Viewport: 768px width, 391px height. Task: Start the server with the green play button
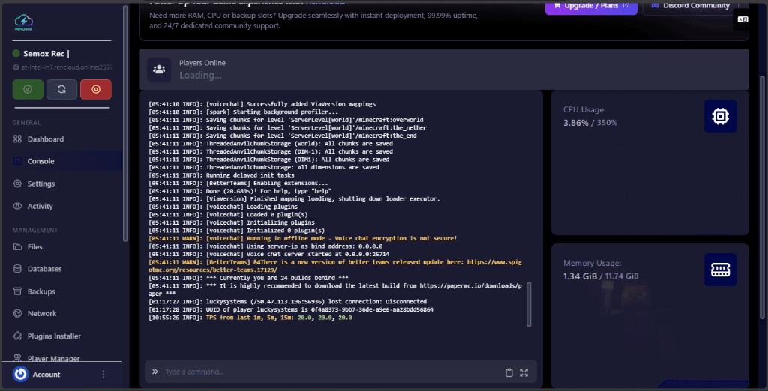tap(28, 90)
